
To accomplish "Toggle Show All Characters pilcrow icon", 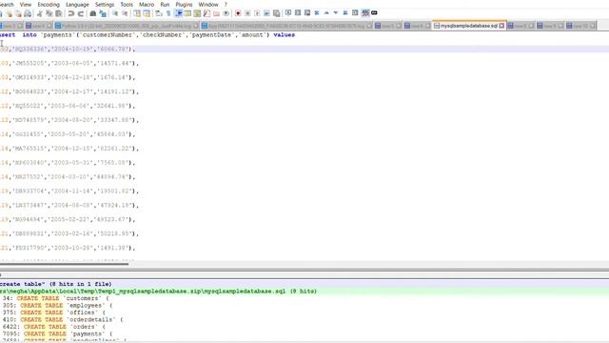I will pos(168,13).
